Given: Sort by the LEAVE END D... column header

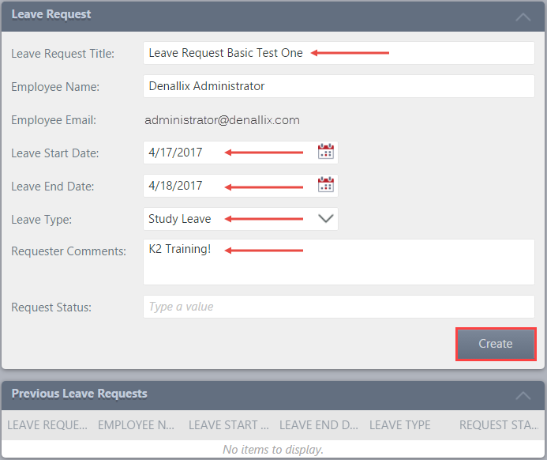Looking at the screenshot, I should 319,425.
